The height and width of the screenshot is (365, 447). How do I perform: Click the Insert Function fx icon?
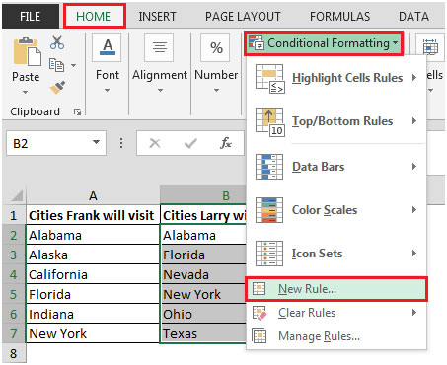click(226, 143)
